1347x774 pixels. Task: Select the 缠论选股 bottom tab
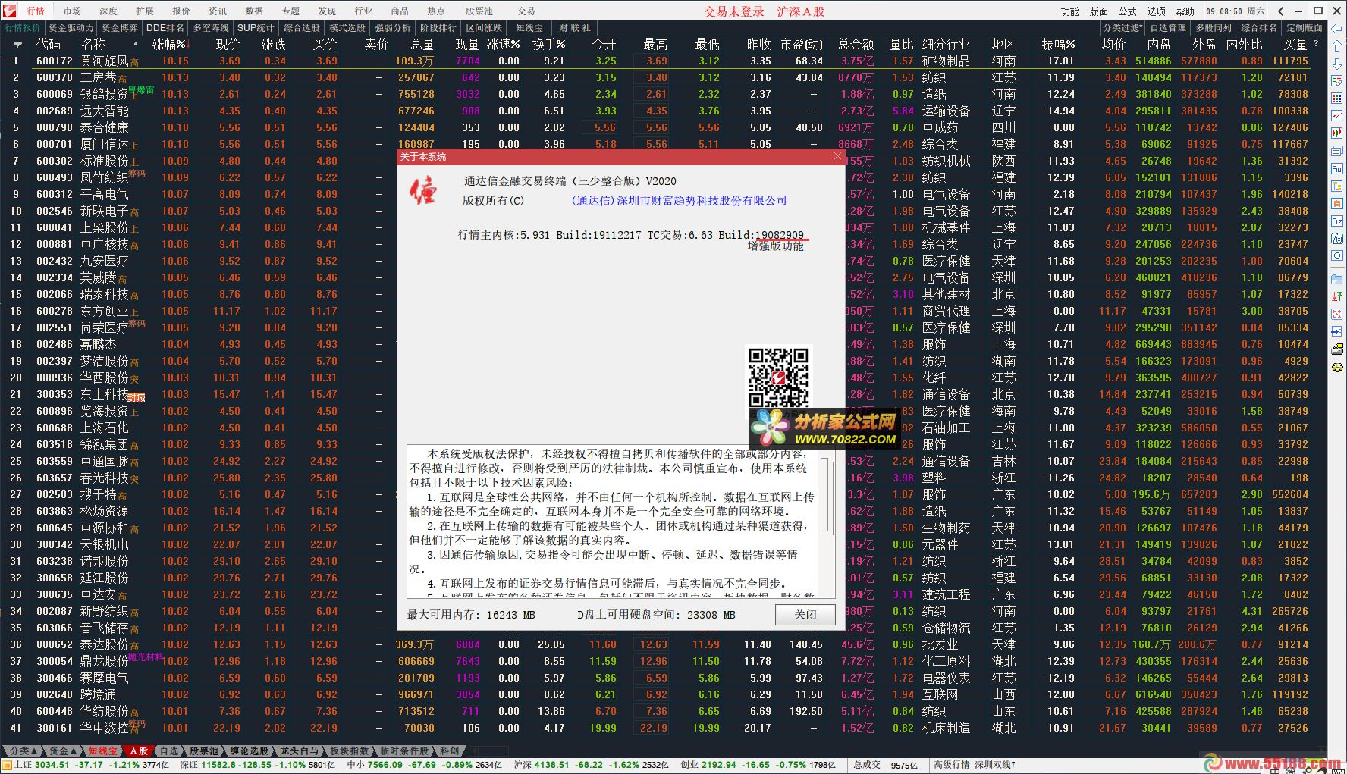click(250, 751)
